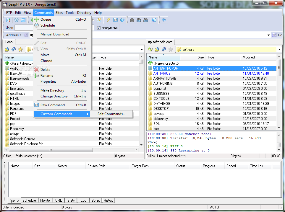This screenshot has height=212, width=285.
Task: Sort remote files by Modified column
Action: point(249,57)
